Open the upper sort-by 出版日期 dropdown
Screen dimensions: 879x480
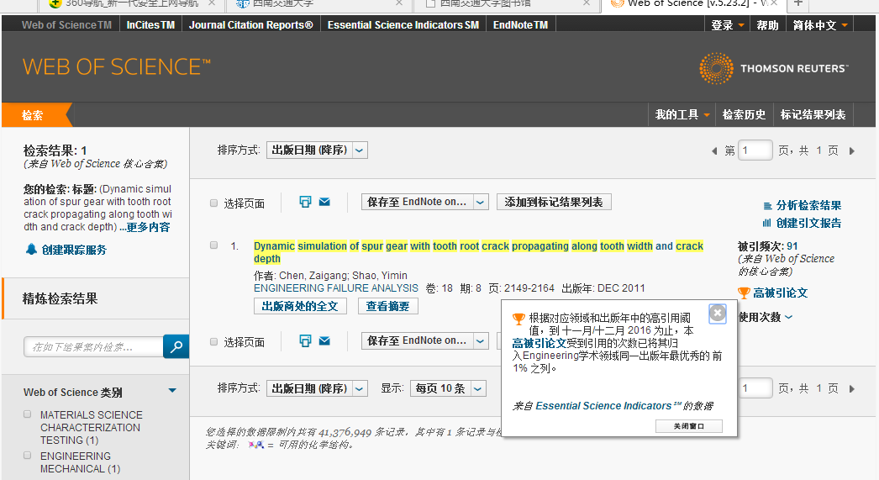(x=317, y=150)
